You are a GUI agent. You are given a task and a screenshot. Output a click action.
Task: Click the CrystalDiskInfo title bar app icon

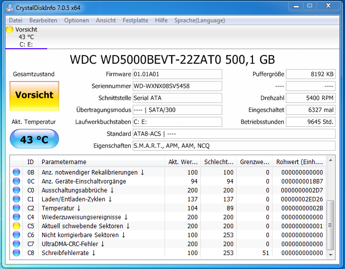(9, 7)
